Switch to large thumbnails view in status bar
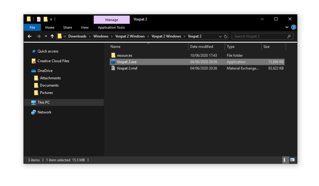Viewport: 319px width, 186px height. point(293,160)
